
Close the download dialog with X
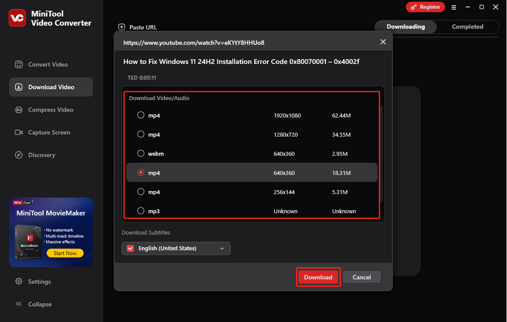[383, 42]
